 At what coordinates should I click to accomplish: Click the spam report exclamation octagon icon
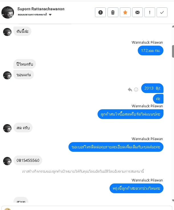[x=100, y=12]
